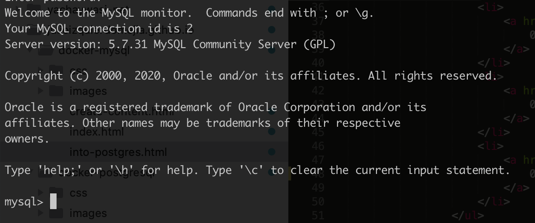Click the docker-postgresql folder icon
The image size is (535, 223).
[x=45, y=173]
